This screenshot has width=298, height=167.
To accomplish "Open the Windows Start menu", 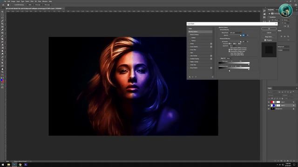I will pyautogui.click(x=2, y=165).
